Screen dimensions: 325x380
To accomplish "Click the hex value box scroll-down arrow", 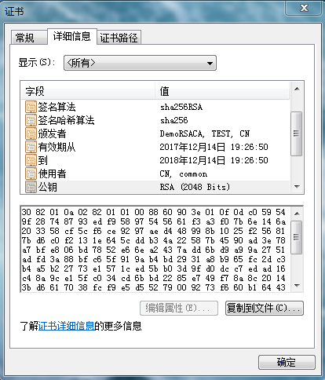I will click(297, 285).
